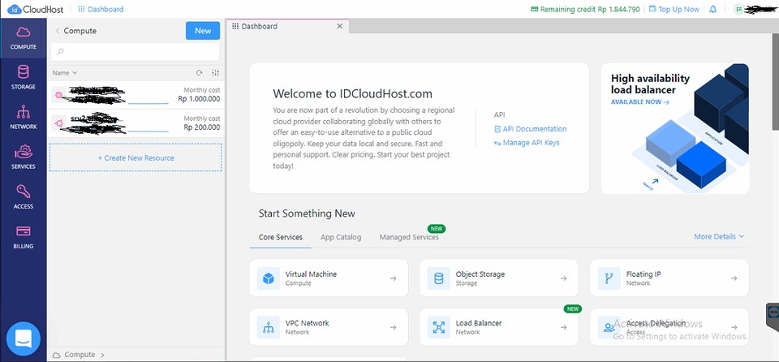The image size is (779, 362).
Task: Refresh the compute resource list
Action: 200,72
